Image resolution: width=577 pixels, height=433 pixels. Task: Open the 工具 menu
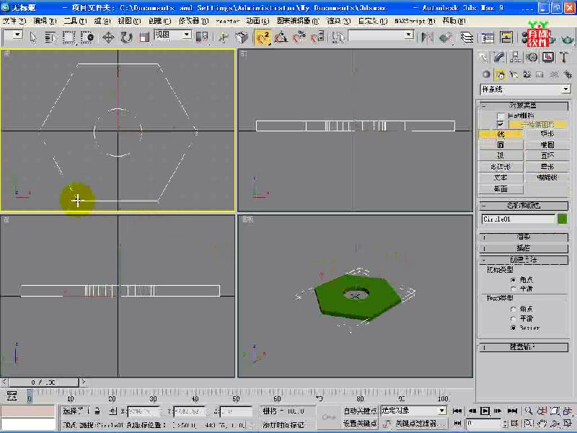(x=76, y=21)
